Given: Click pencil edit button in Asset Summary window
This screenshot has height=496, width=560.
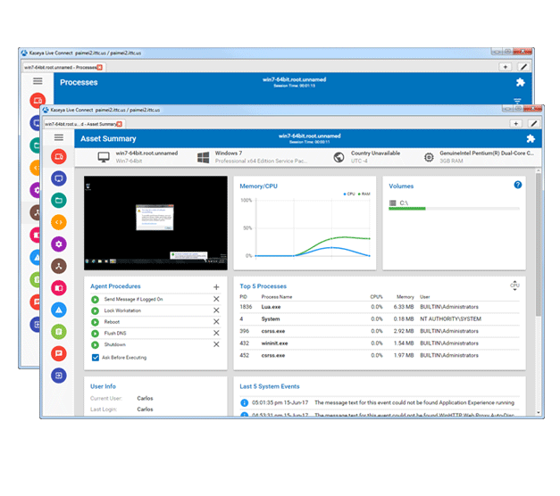Looking at the screenshot, I should coord(533,123).
